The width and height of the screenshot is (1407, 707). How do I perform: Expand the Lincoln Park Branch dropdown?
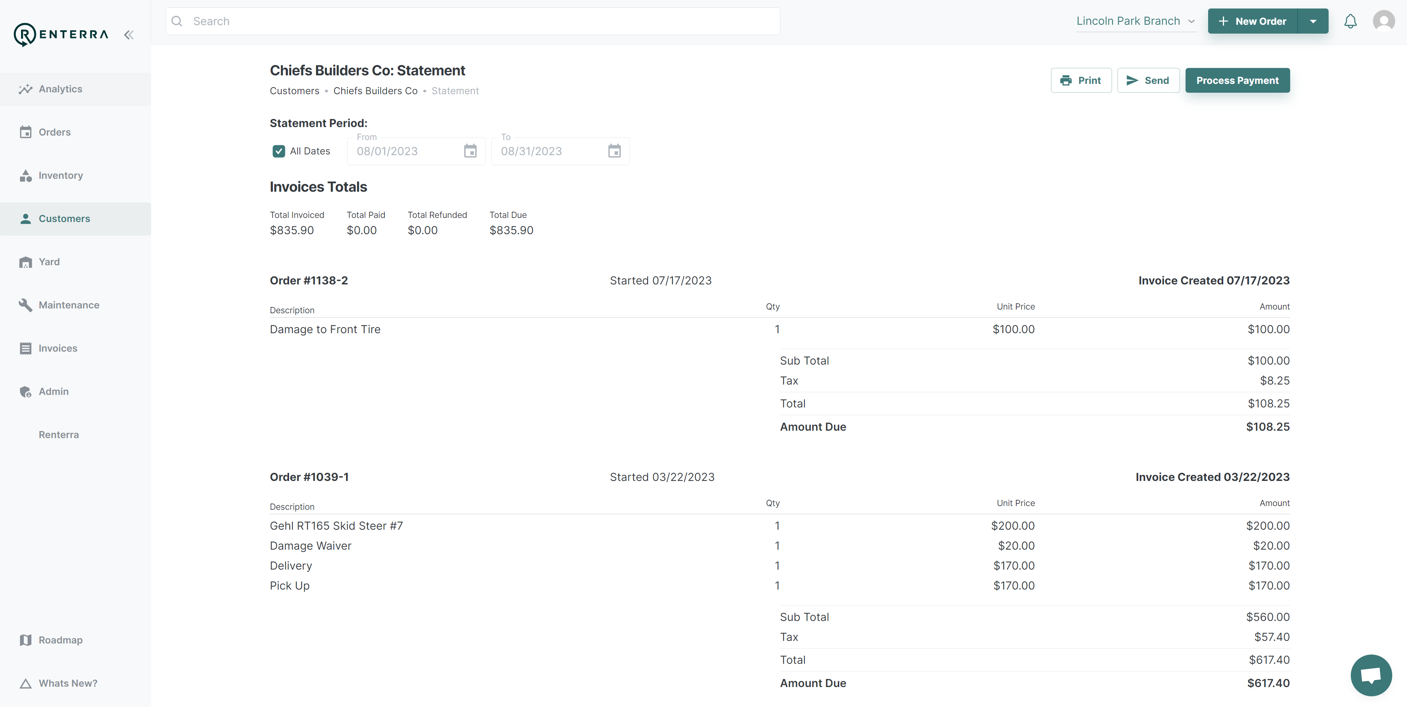pyautogui.click(x=1136, y=21)
